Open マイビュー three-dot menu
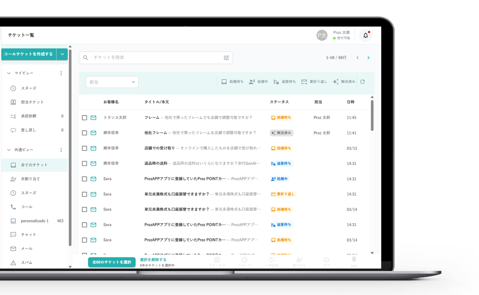 point(61,73)
